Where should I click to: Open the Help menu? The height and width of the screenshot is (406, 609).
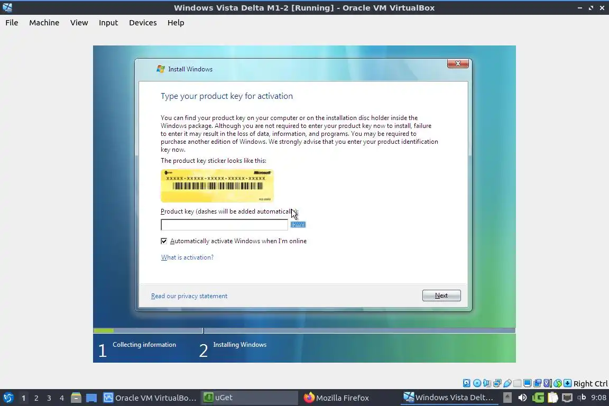176,23
